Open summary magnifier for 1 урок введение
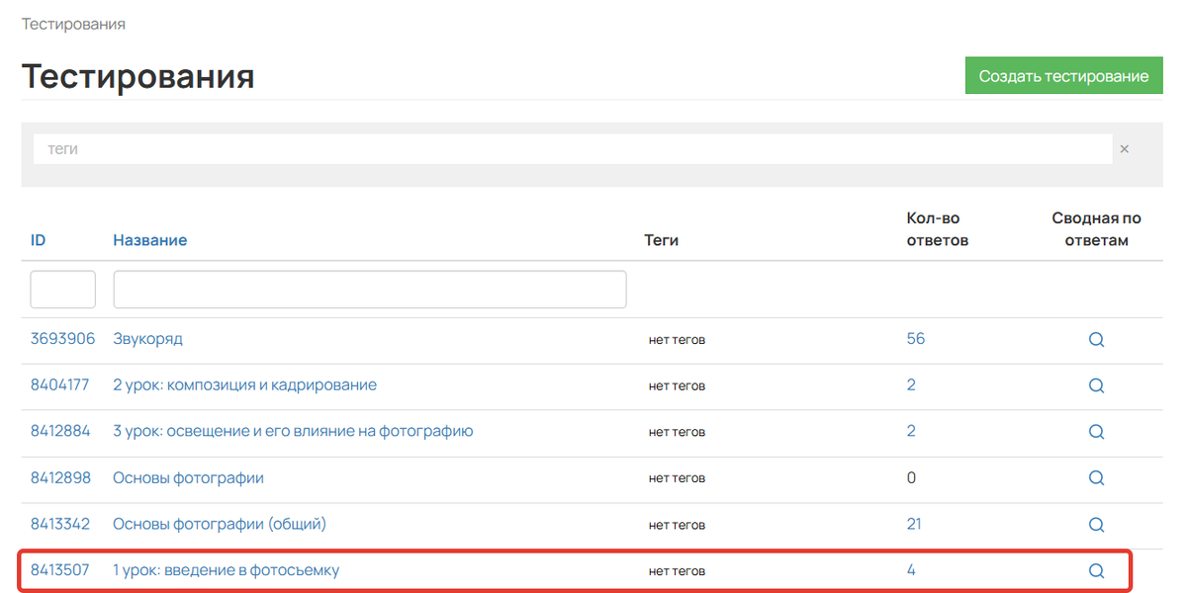This screenshot has height=593, width=1187. (x=1096, y=570)
